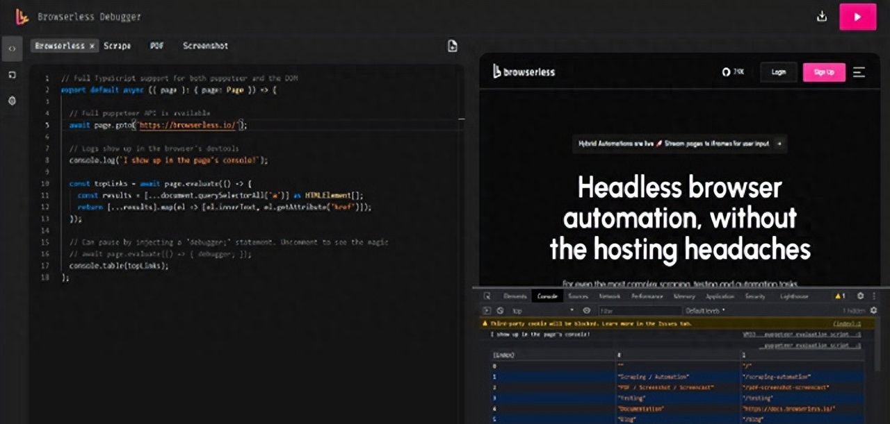Open debugger settings from the sidebar

11,100
